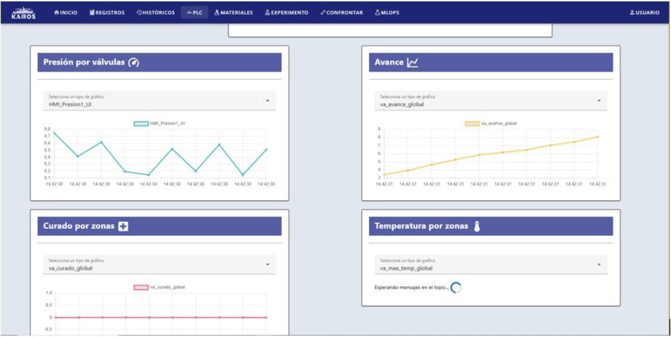Click the gauge icon beside Presión por válvulas
671x337 pixels.
(133, 62)
